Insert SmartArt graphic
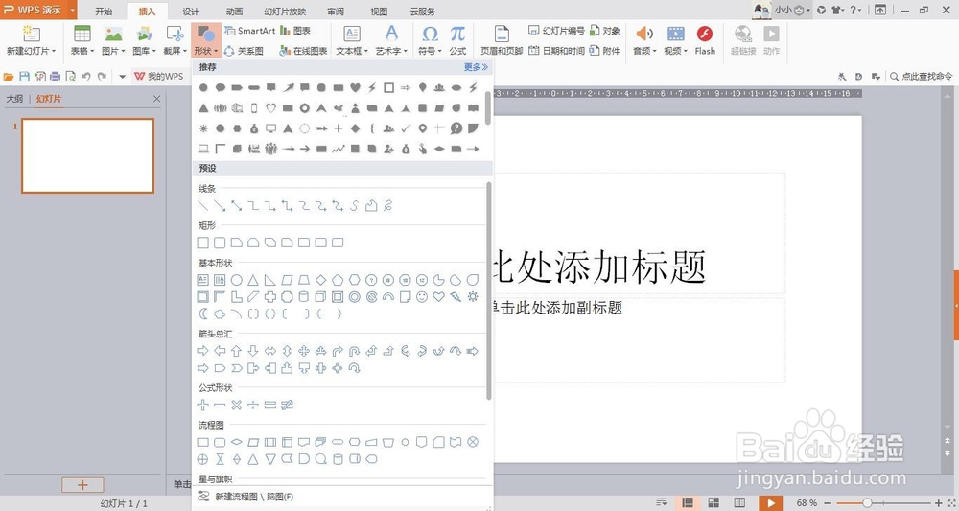This screenshot has height=511, width=959. pos(249,31)
